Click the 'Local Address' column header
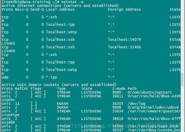Screen dimensions: 185x132 (x=60, y=10)
